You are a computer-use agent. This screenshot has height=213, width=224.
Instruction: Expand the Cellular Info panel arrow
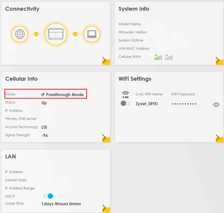coord(105,138)
